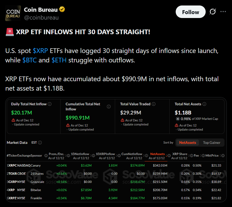The height and width of the screenshot is (207, 232).
Task: Select the NetAssets sort option
Action: pos(187,143)
